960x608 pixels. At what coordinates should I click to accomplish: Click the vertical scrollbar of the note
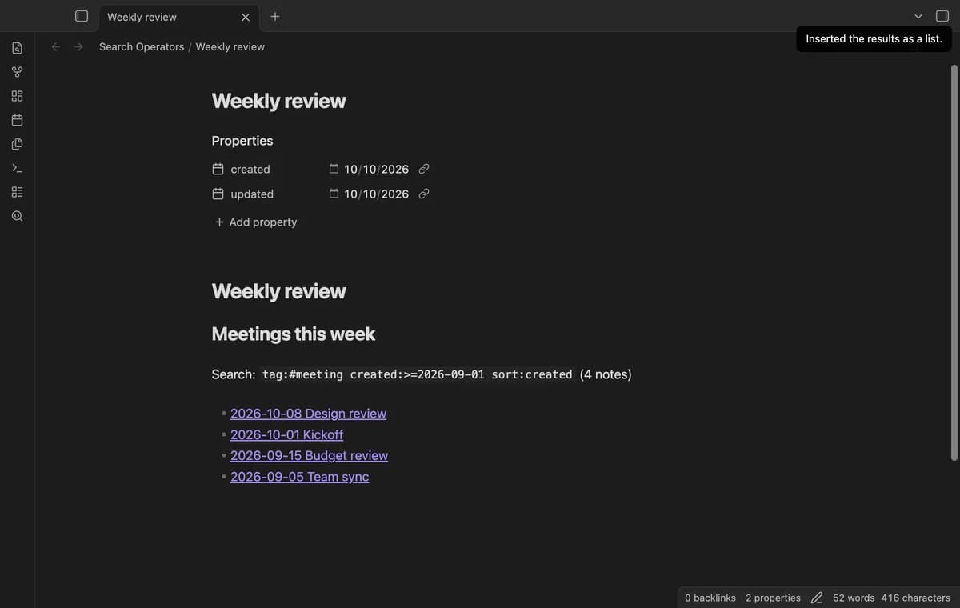(x=954, y=262)
